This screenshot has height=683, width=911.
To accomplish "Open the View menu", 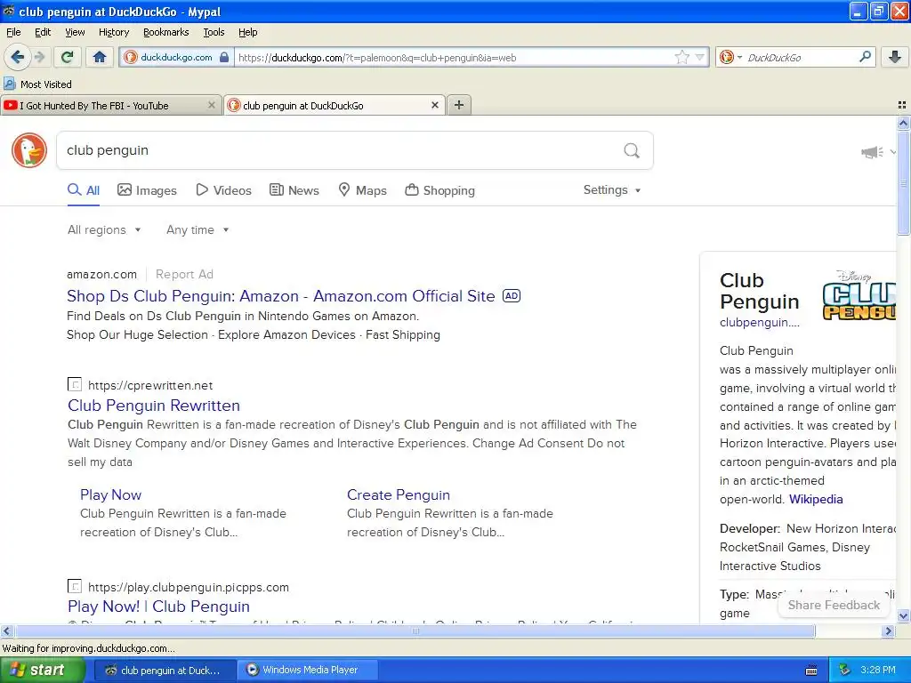I will click(x=75, y=32).
